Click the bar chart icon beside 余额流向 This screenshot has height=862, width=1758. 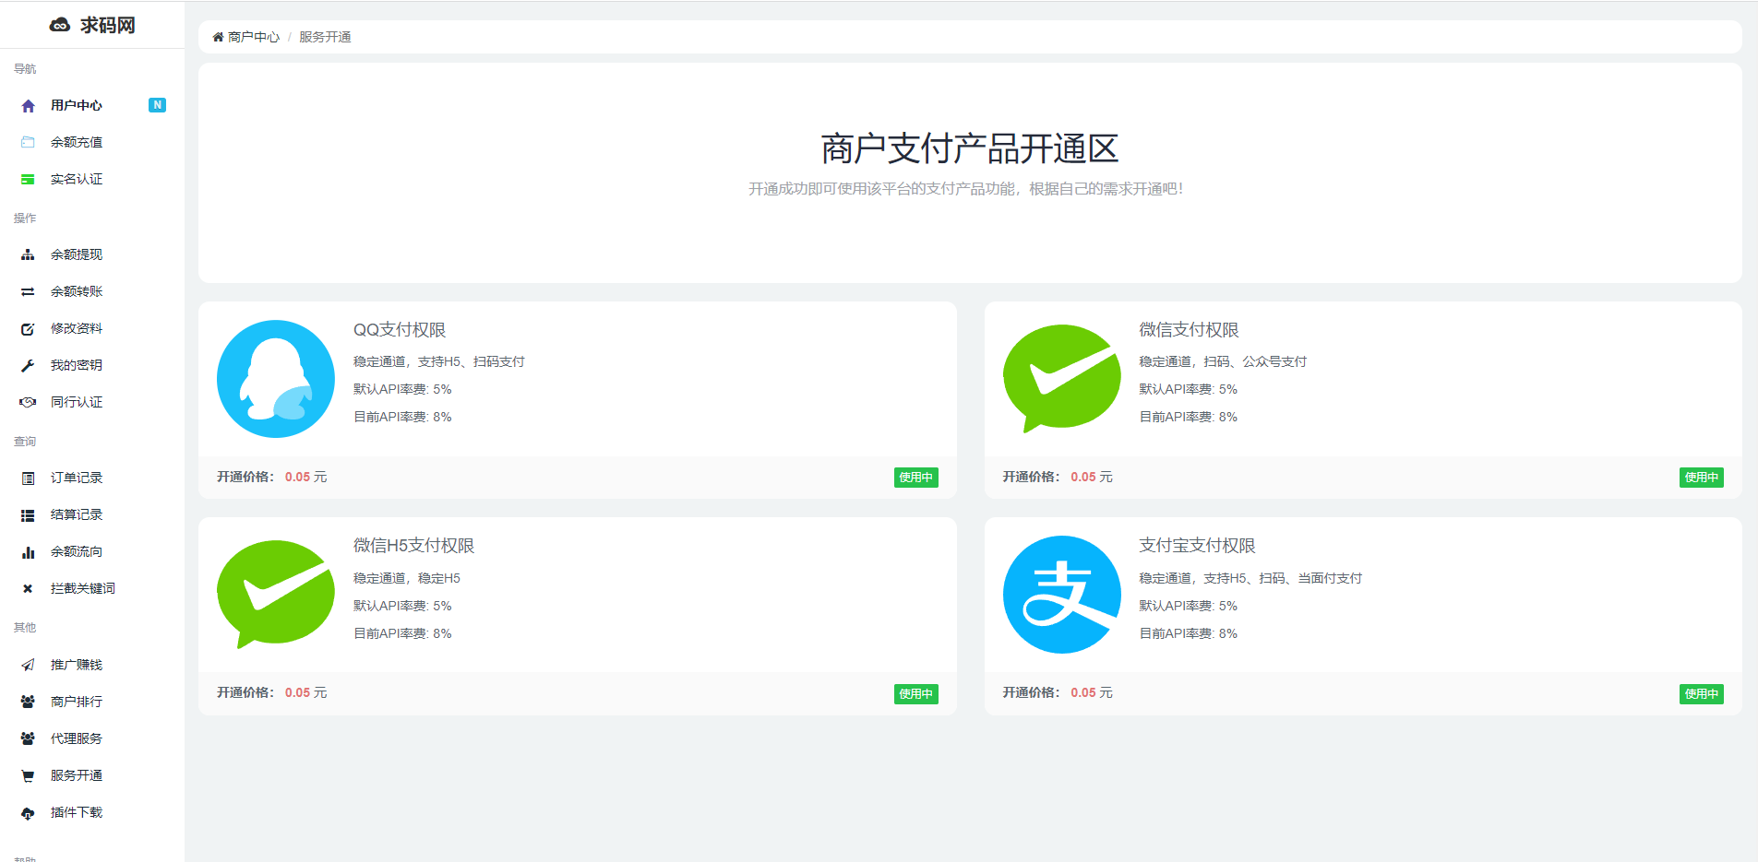pyautogui.click(x=28, y=552)
